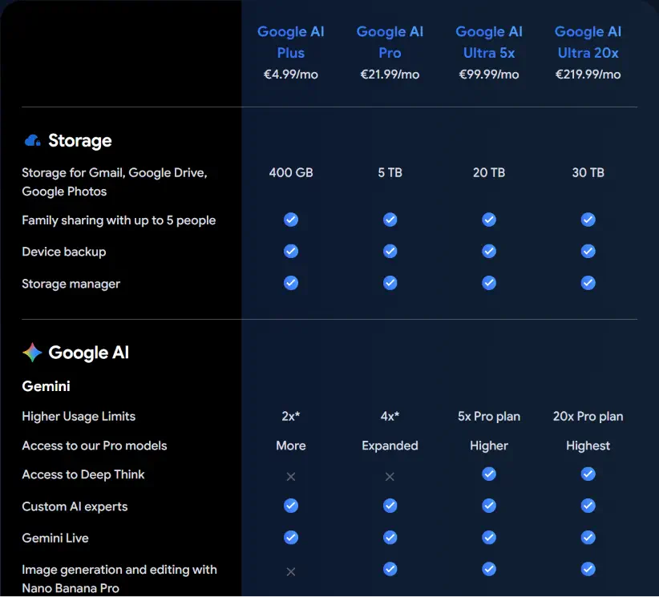The image size is (659, 597).
Task: Click Deep Think X mark for Pro plan
Action: click(x=390, y=477)
